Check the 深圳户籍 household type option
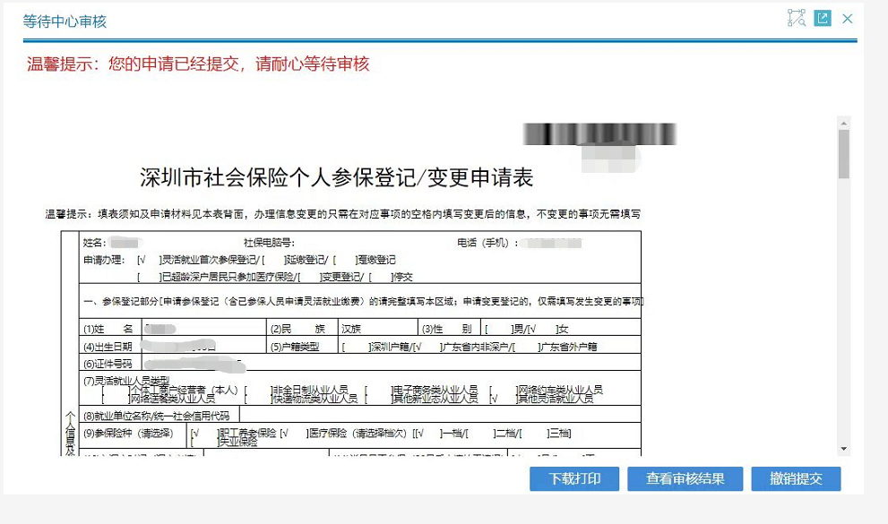Screen dimensions: 888x524 pos(357,347)
